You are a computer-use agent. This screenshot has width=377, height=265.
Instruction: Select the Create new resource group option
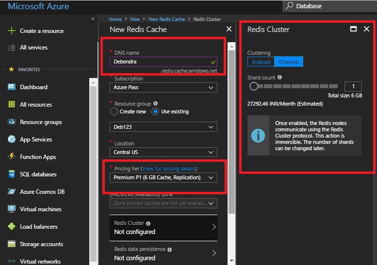pyautogui.click(x=115, y=111)
